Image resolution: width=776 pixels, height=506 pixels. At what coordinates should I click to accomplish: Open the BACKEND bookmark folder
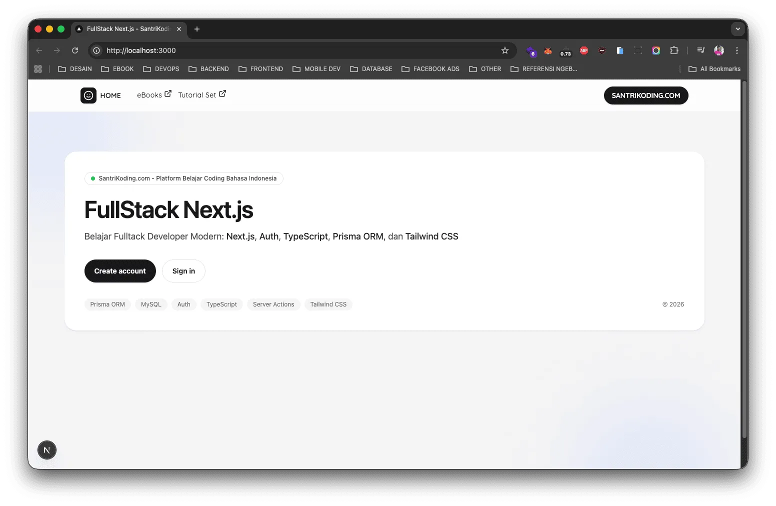(208, 69)
